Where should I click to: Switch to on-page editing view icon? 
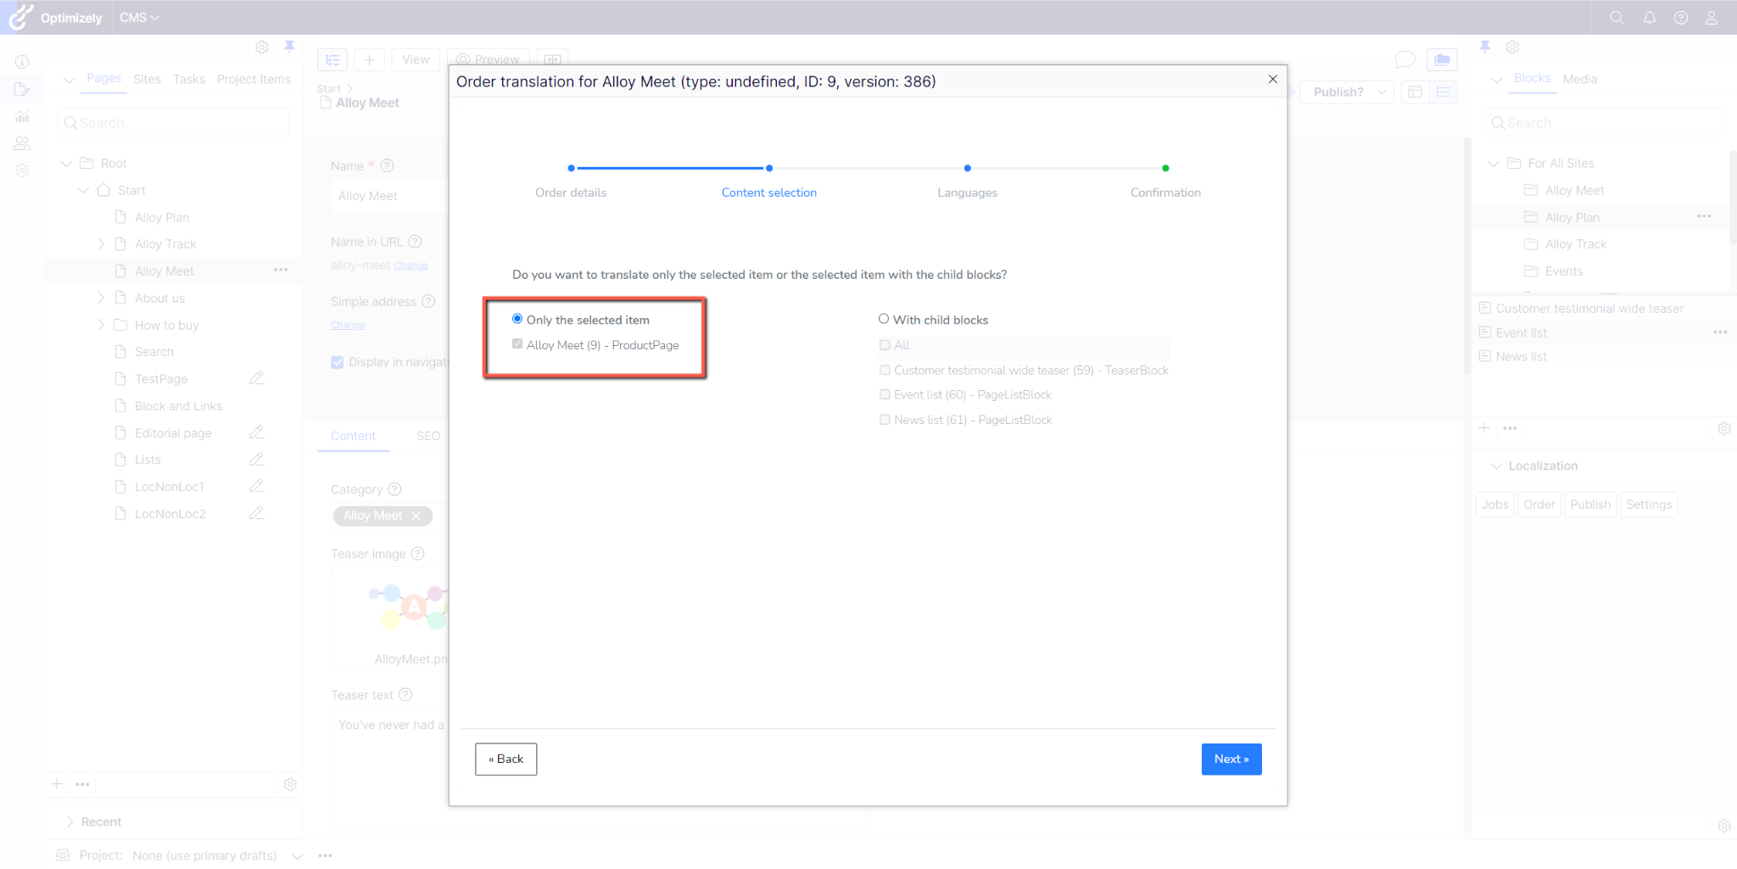(1415, 92)
